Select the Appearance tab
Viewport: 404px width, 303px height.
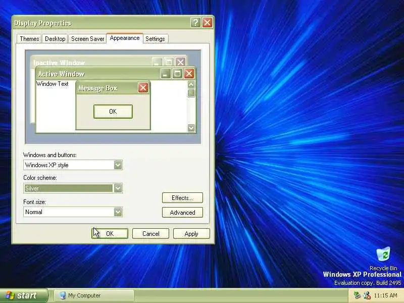[125, 38]
